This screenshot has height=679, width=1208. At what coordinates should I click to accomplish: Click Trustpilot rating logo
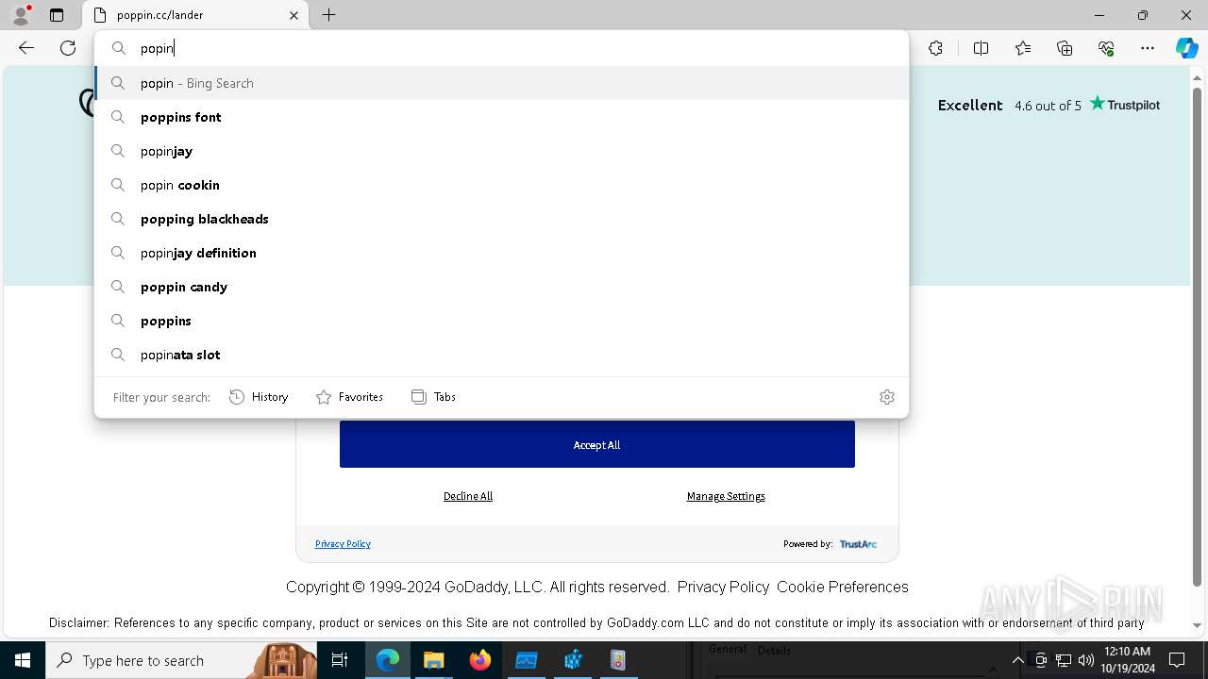[1125, 105]
